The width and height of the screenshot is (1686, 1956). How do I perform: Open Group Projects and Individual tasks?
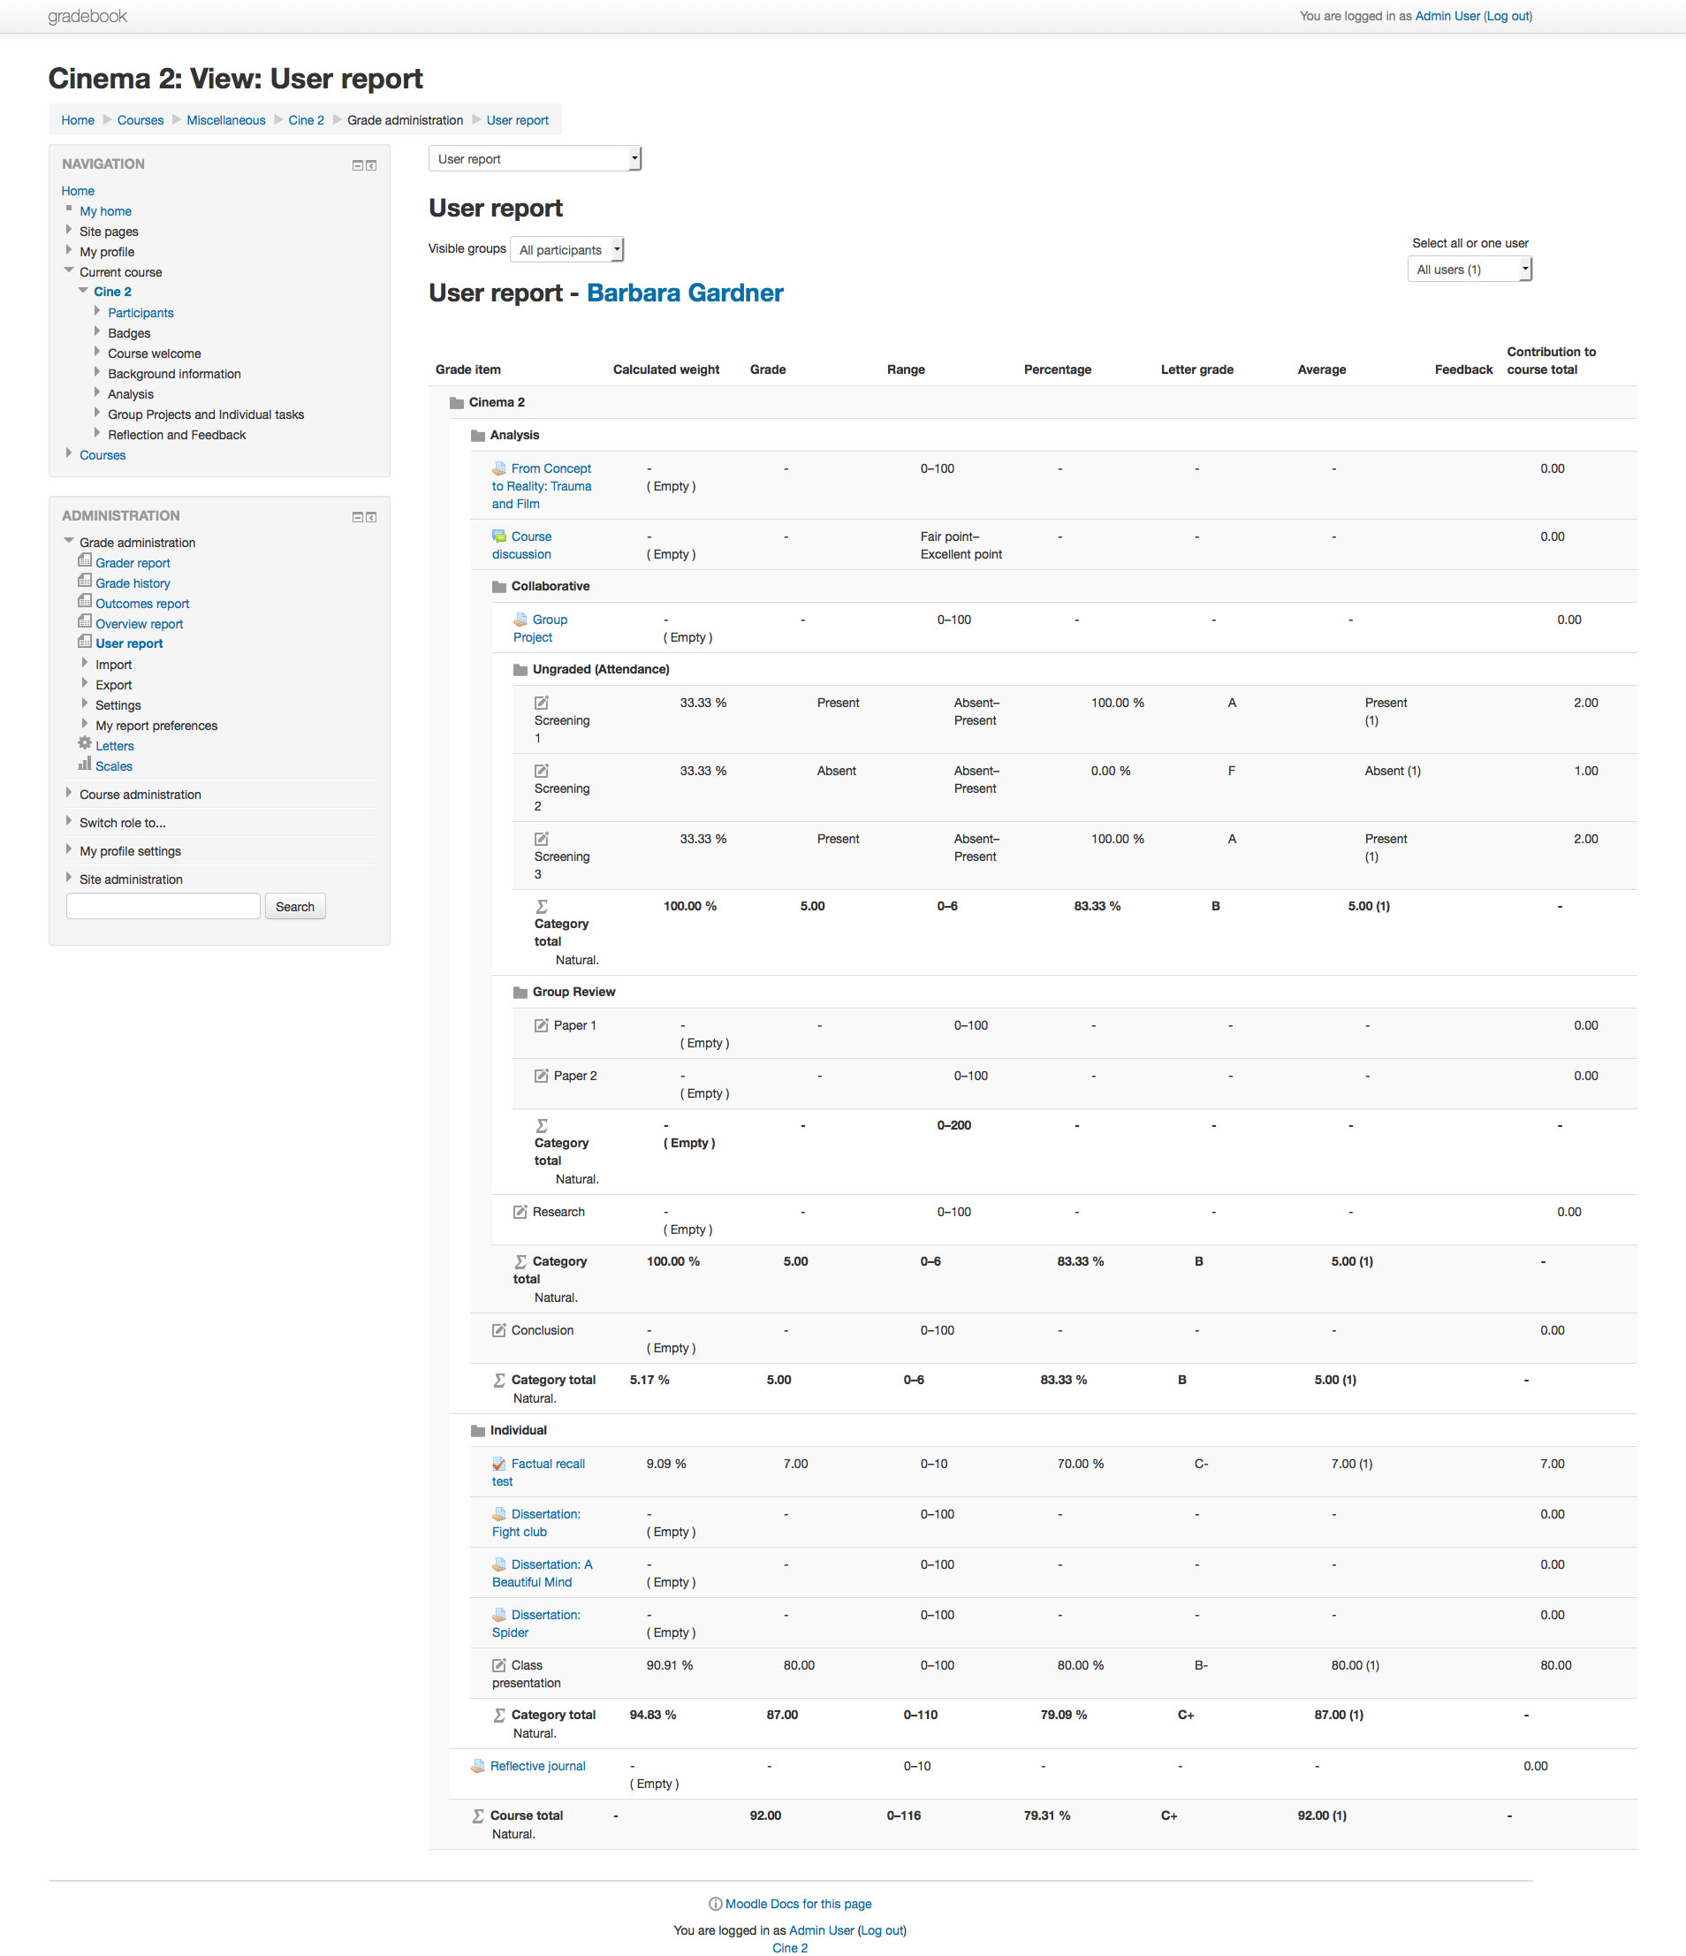[x=206, y=415]
